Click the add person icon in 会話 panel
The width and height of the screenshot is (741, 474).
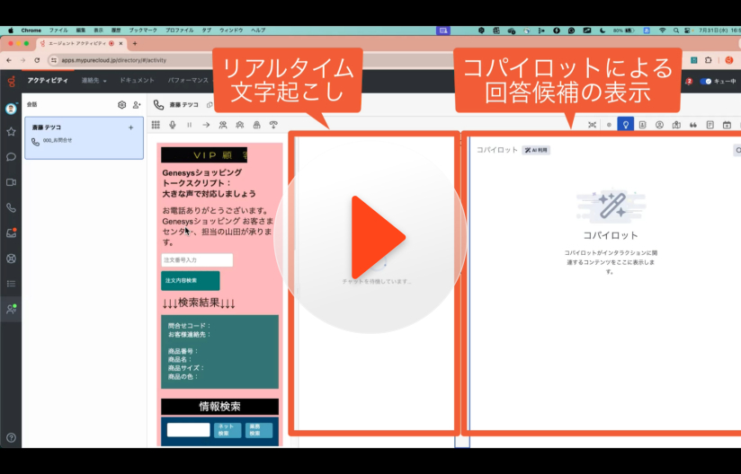[137, 105]
